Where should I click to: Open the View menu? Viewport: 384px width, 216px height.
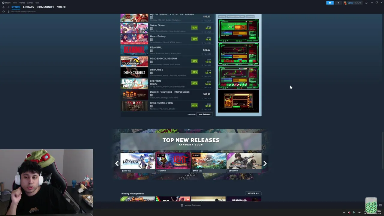click(x=14, y=3)
